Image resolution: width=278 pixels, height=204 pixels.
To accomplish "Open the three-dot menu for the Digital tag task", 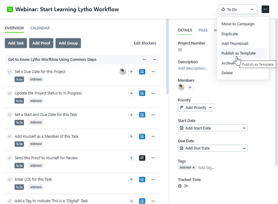I will tap(153, 201).
